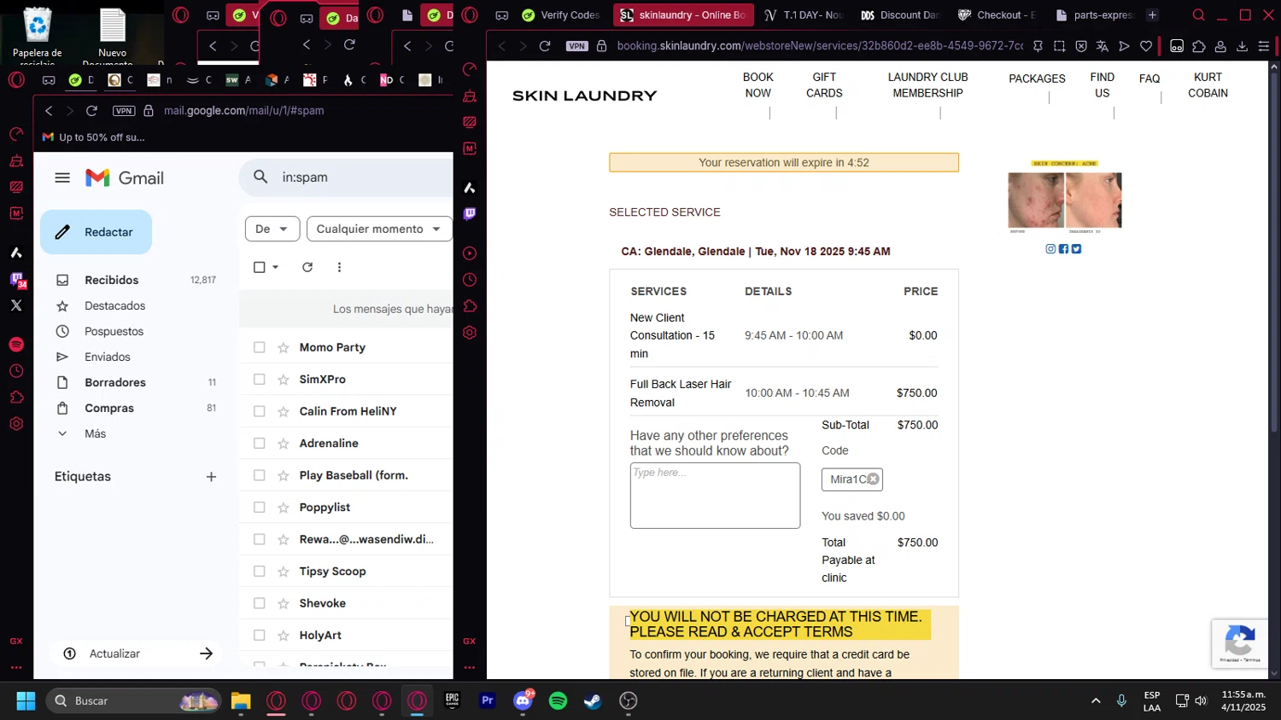Select the SimXPro email checkbox
Viewport: 1281px width, 720px height.
(260, 380)
